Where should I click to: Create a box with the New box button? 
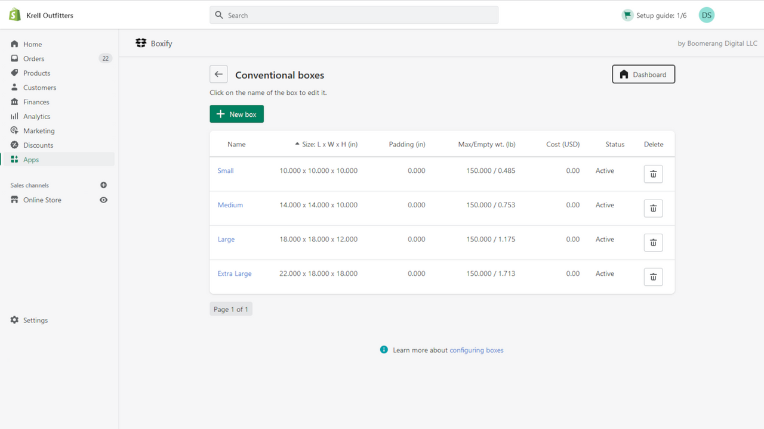236,114
